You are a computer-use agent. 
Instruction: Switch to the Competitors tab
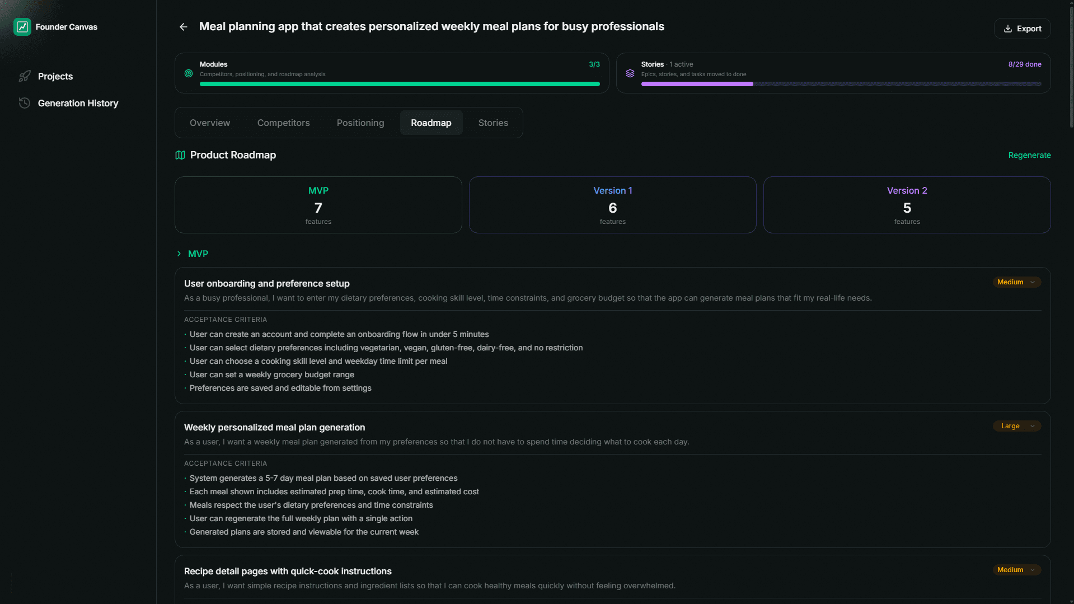283,123
